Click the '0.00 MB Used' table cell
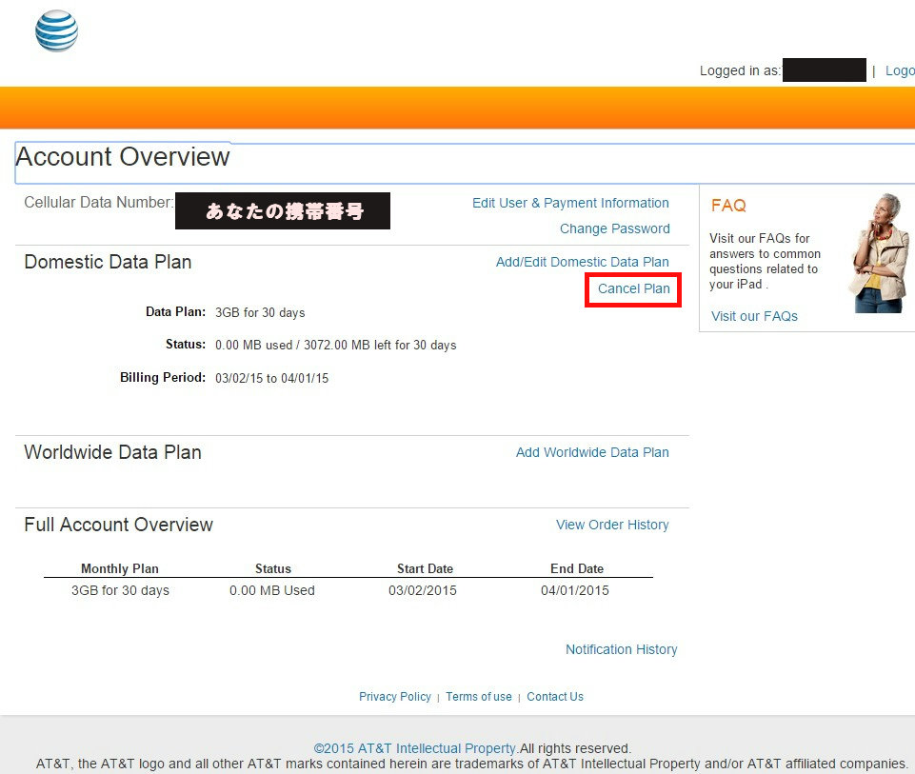 tap(272, 590)
